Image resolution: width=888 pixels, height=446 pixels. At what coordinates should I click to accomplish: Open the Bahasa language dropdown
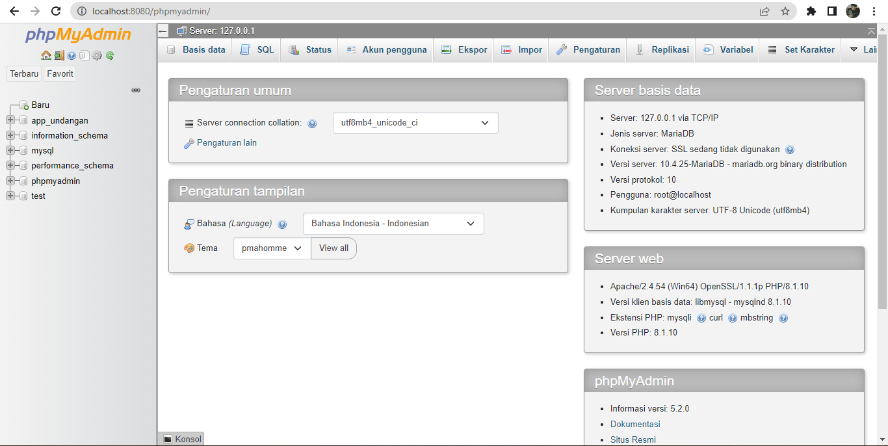[x=393, y=224]
